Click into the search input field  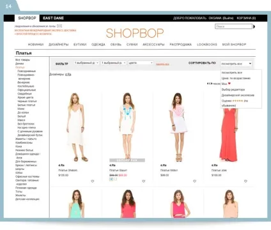(233, 27)
